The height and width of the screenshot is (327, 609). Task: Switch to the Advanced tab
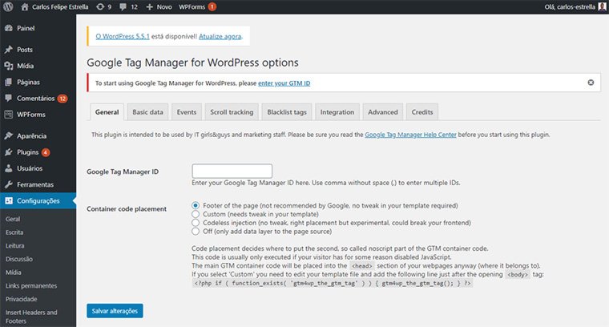[382, 112]
